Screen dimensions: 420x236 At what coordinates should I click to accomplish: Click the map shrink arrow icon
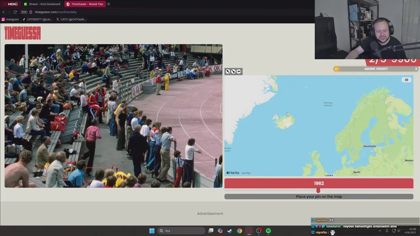(x=233, y=71)
